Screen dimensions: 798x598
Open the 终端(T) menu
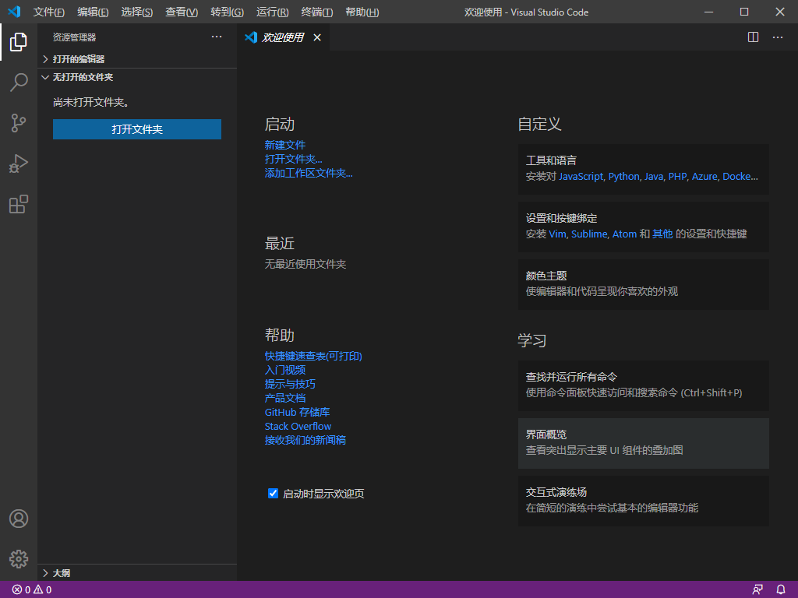pyautogui.click(x=317, y=12)
